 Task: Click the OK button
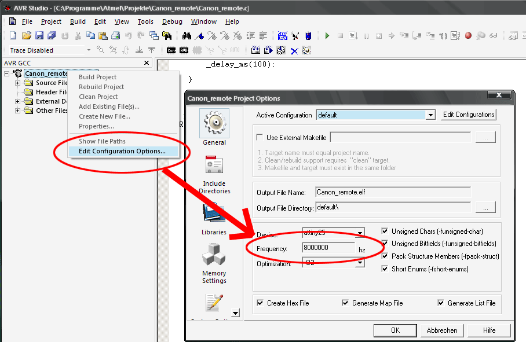point(395,330)
